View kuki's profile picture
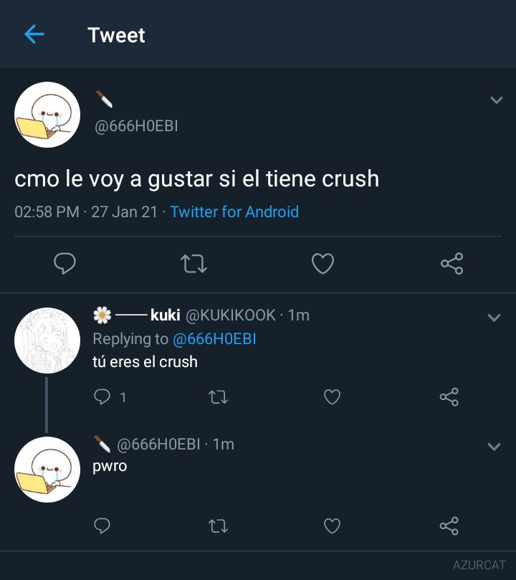Screen dimensions: 516x580 pyautogui.click(x=47, y=341)
